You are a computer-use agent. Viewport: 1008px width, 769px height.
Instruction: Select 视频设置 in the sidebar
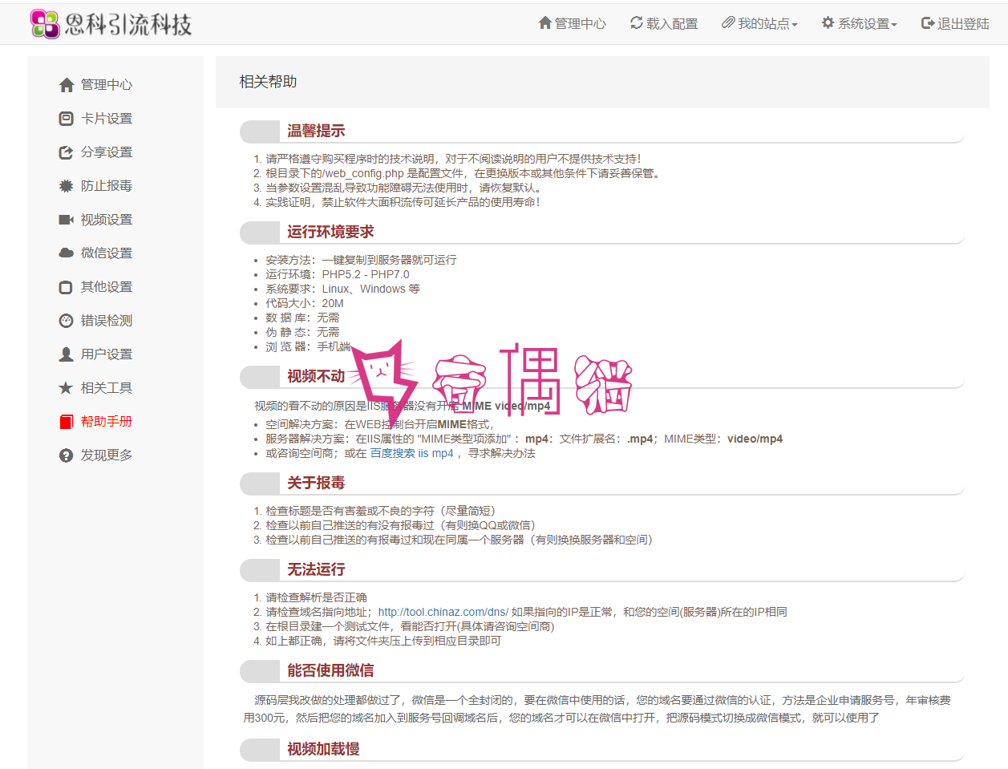click(107, 220)
